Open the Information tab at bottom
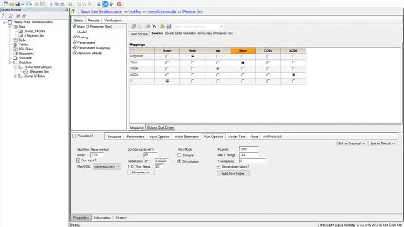 pos(102,218)
